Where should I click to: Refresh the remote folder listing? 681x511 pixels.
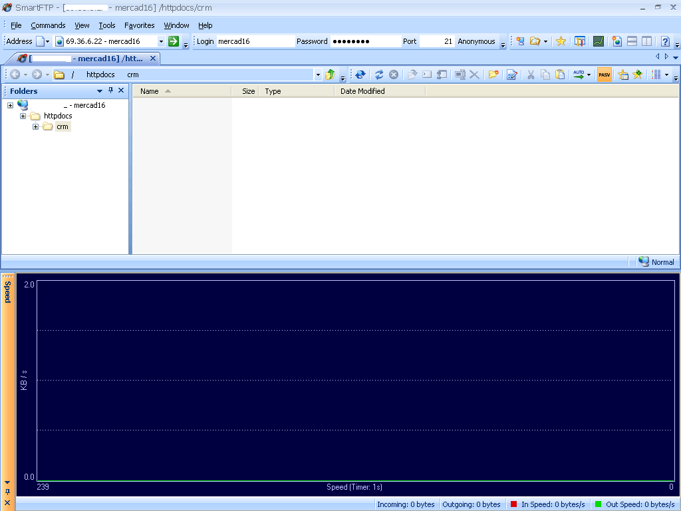coord(379,75)
